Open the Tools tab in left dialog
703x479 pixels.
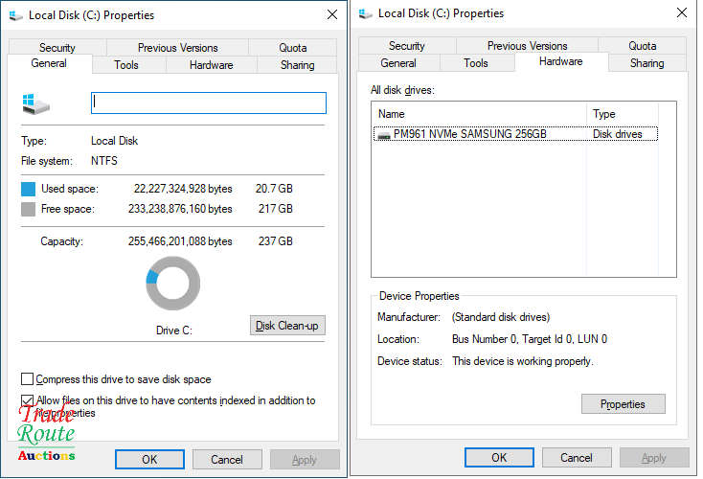pos(126,65)
